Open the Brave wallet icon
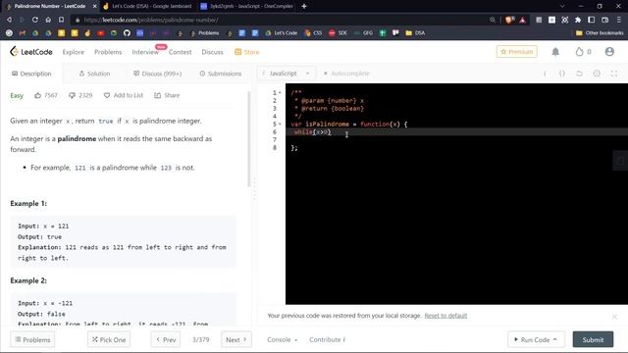Viewport: 628px width, 353px height. [x=604, y=20]
